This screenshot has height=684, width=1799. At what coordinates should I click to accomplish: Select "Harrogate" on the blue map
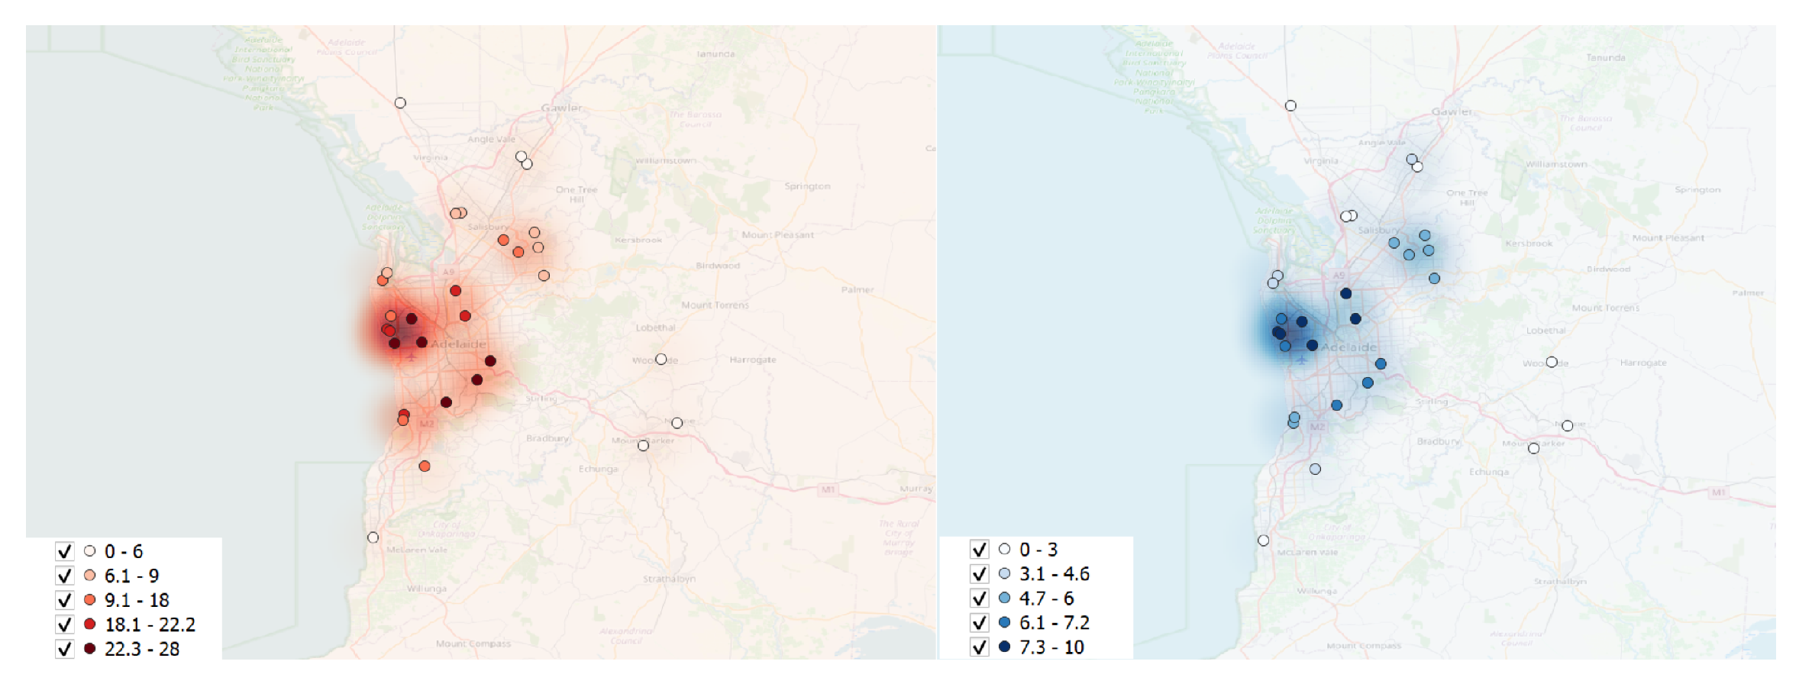point(1643,363)
